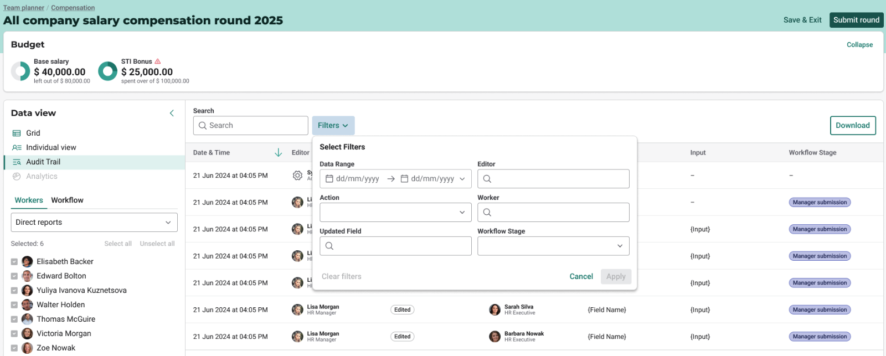Select the Workers tab
Viewport: 886px width, 356px height.
29,200
